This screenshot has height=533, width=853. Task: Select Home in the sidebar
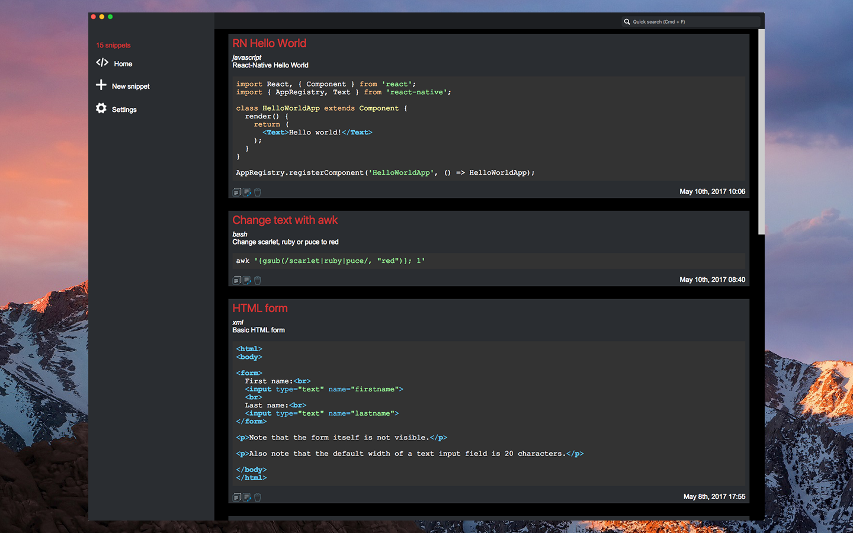[123, 63]
